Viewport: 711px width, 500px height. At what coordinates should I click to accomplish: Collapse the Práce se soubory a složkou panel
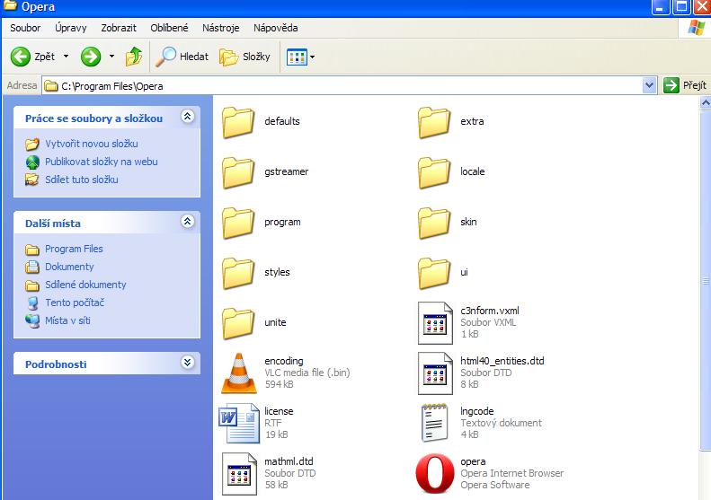coord(187,117)
